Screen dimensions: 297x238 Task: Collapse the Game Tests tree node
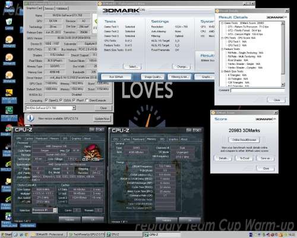pyautogui.click(x=222, y=23)
